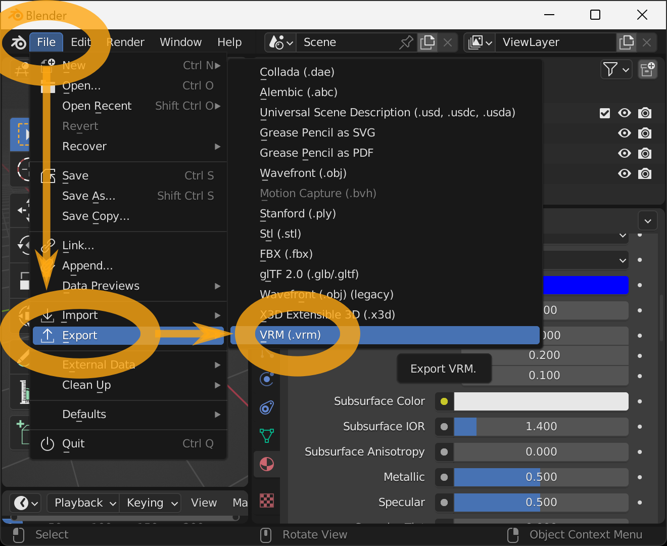Viewport: 667px width, 546px height.
Task: Click the view layer browse icon
Action: [480, 42]
